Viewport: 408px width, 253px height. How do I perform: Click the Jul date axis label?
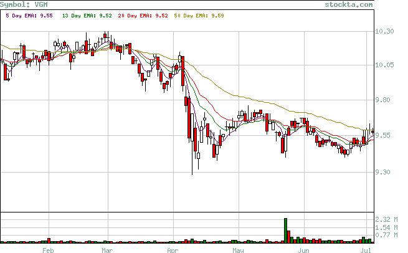click(366, 250)
